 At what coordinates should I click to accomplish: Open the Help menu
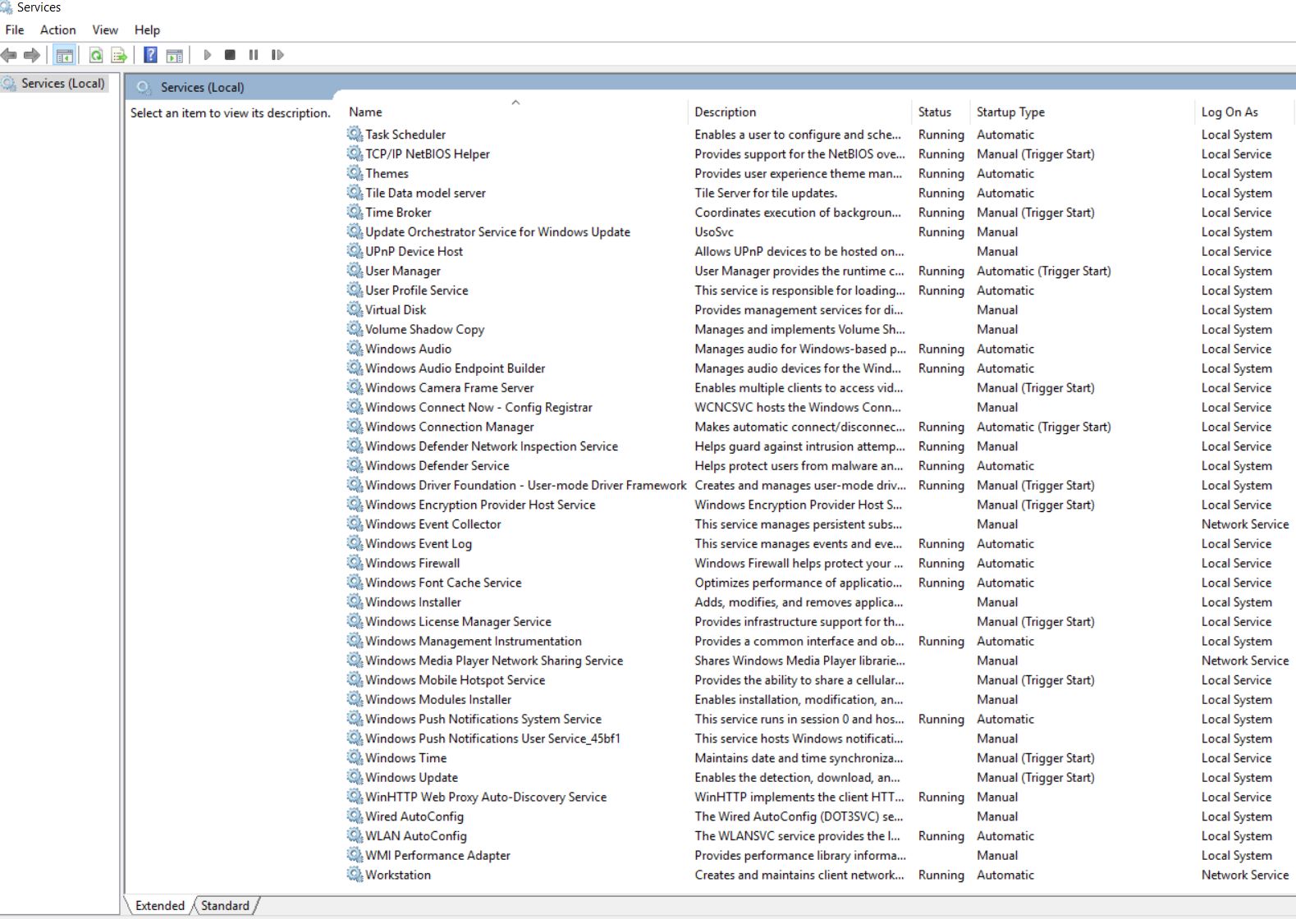[x=147, y=30]
